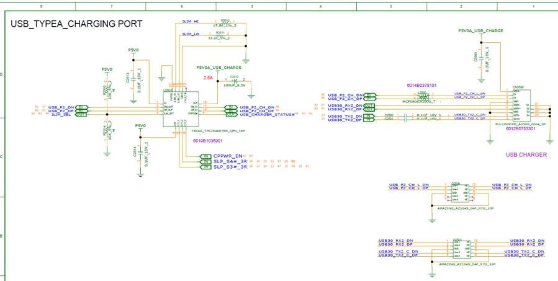Viewport: 558px width, 281px height.
Task: Select the red 2.5A current annotation
Action: point(208,78)
